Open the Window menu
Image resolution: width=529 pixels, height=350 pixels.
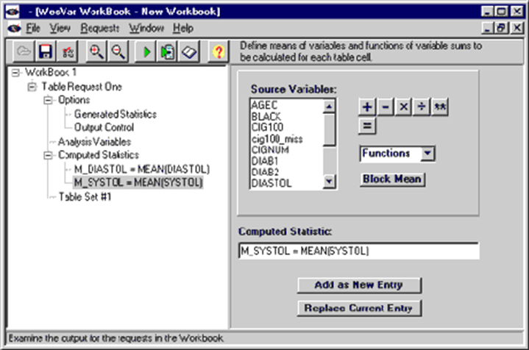coord(146,29)
